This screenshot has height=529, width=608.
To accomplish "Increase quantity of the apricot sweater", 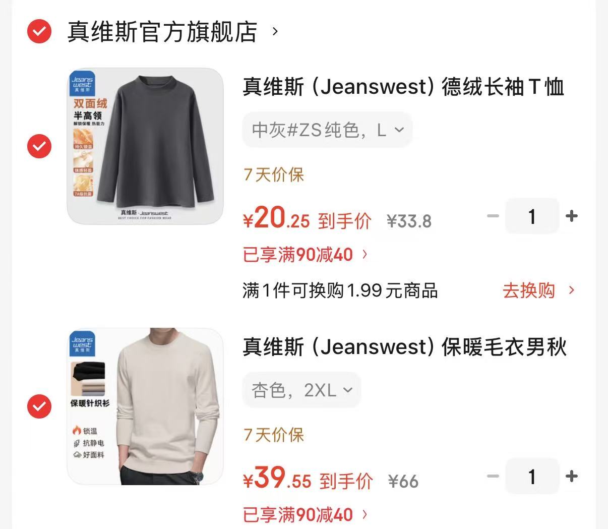I will [x=572, y=477].
